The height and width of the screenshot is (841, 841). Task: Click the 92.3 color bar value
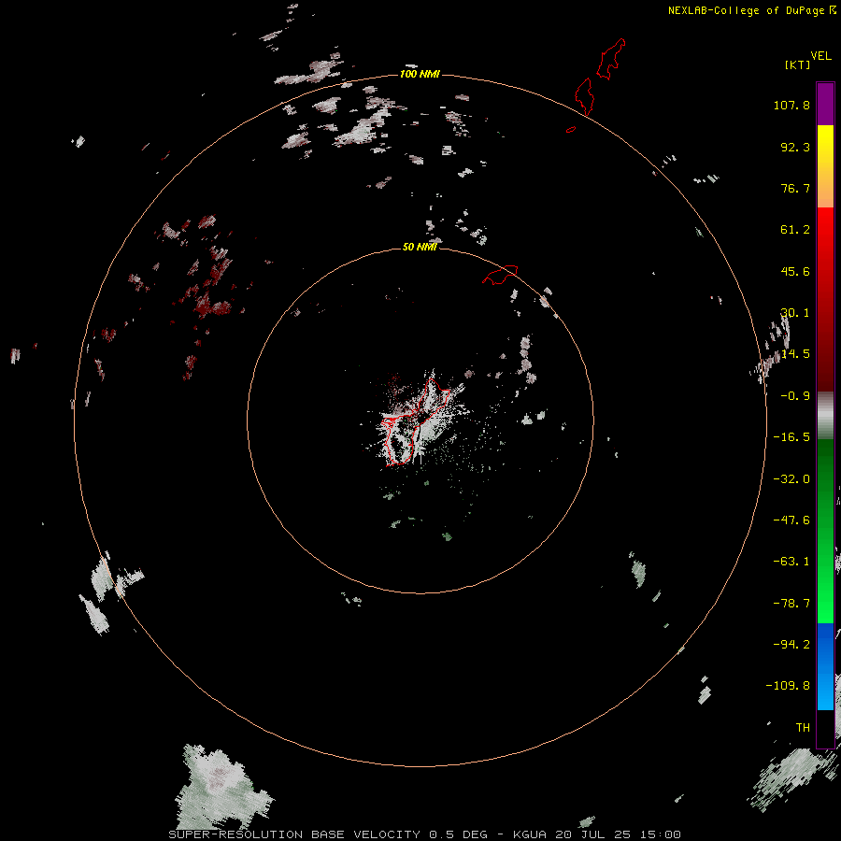coord(795,147)
